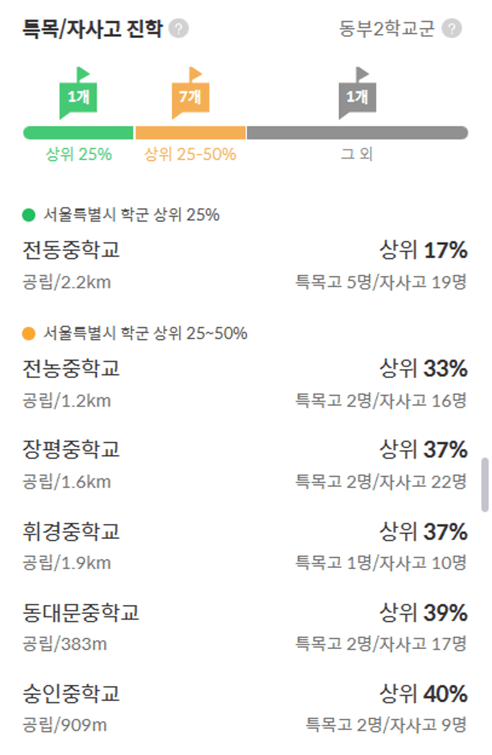Open 휘경중학교 school entry
492x755 pixels.
pos(245,545)
